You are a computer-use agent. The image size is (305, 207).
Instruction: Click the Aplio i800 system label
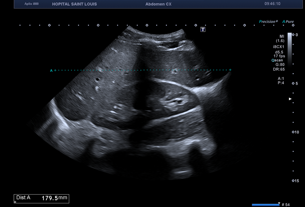32,4
